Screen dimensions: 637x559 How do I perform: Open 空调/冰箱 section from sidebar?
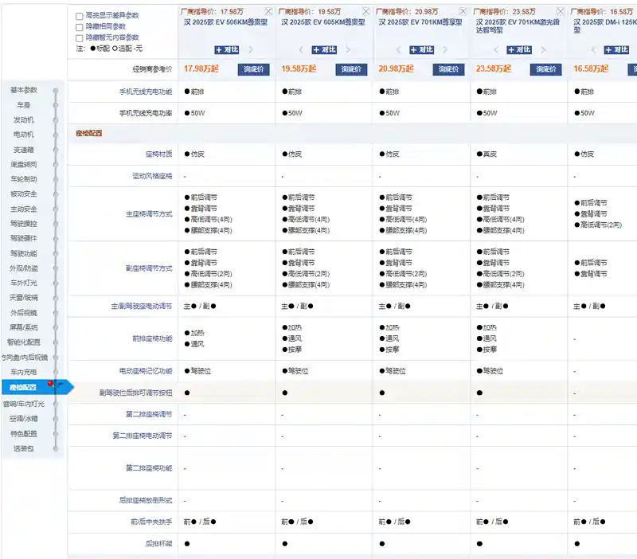(x=23, y=419)
